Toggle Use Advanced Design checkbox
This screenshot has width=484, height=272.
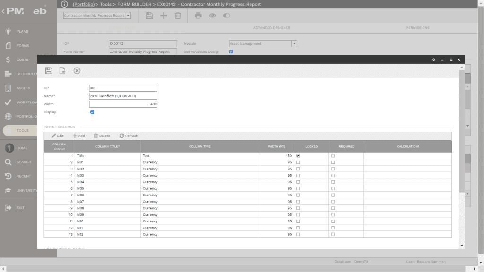tap(231, 51)
